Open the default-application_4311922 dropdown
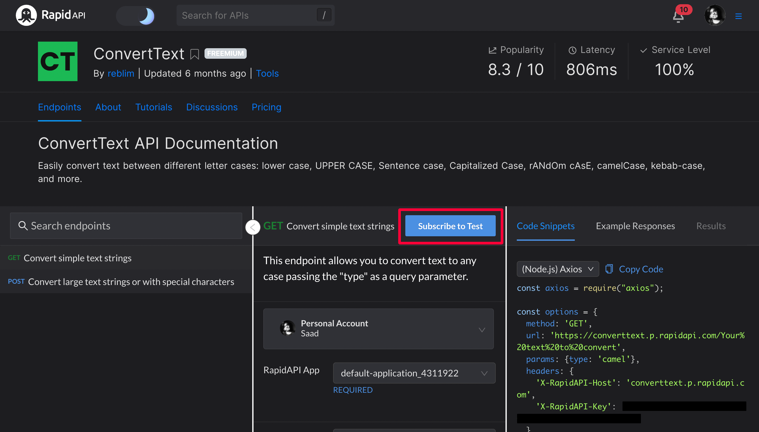The width and height of the screenshot is (759, 432). (414, 373)
